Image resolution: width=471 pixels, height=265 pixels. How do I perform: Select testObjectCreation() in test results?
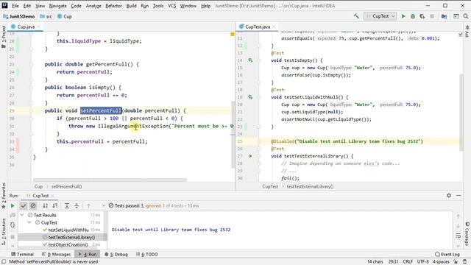[68, 245]
